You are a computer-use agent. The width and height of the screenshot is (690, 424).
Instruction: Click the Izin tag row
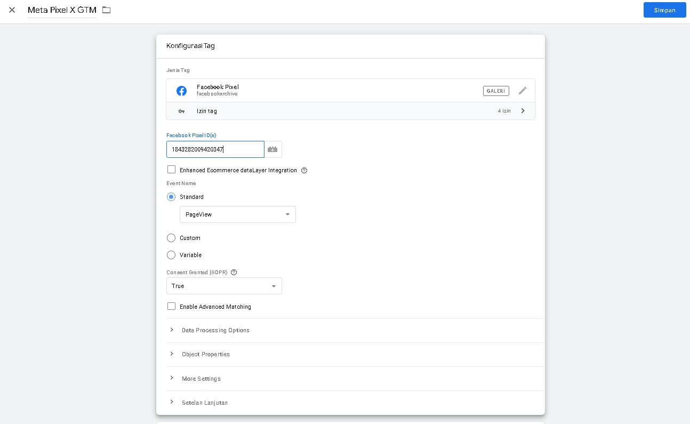(x=350, y=111)
